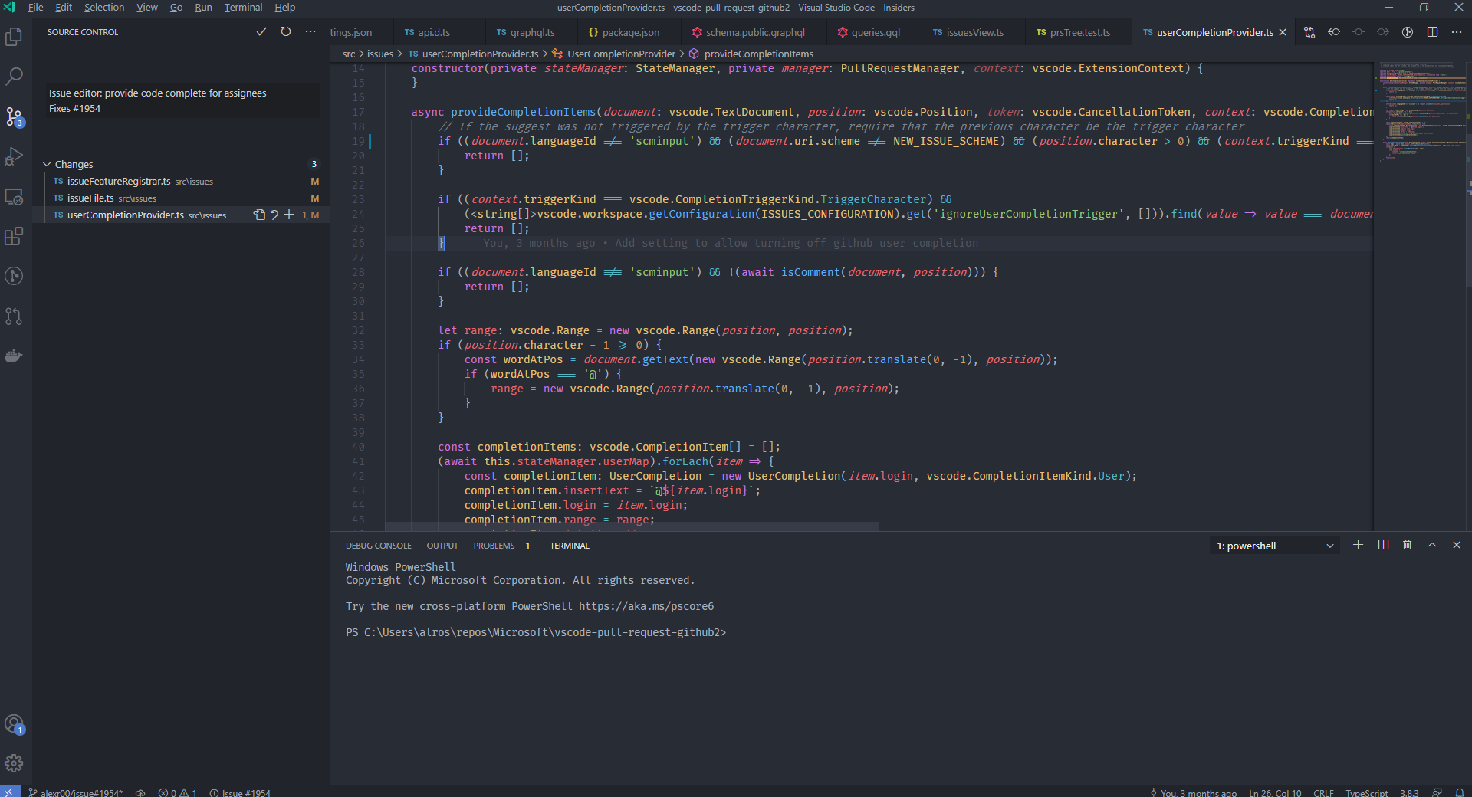Open Accounts in the activity bar
Viewport: 1472px width, 797px height.
[14, 724]
